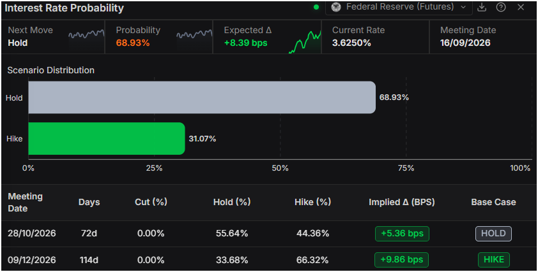
Task: Open the Federal Reserve (Futures) dropdown
Action: pyautogui.click(x=399, y=7)
